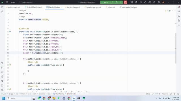Viewport: 181px width, 101px height.
Task: Click 'MainActivity' breadcrumb item
Action: 59,94
